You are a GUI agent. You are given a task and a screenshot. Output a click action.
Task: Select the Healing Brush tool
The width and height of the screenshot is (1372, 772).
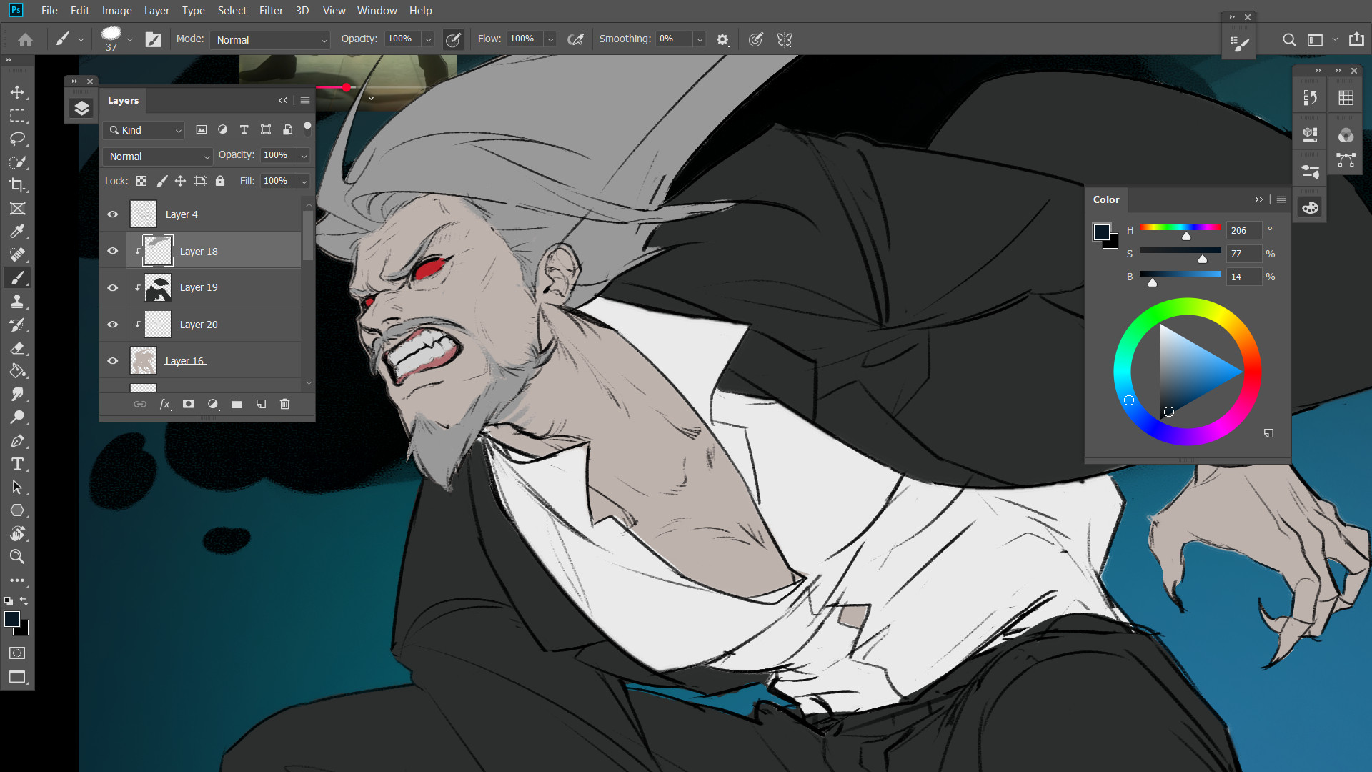click(17, 255)
